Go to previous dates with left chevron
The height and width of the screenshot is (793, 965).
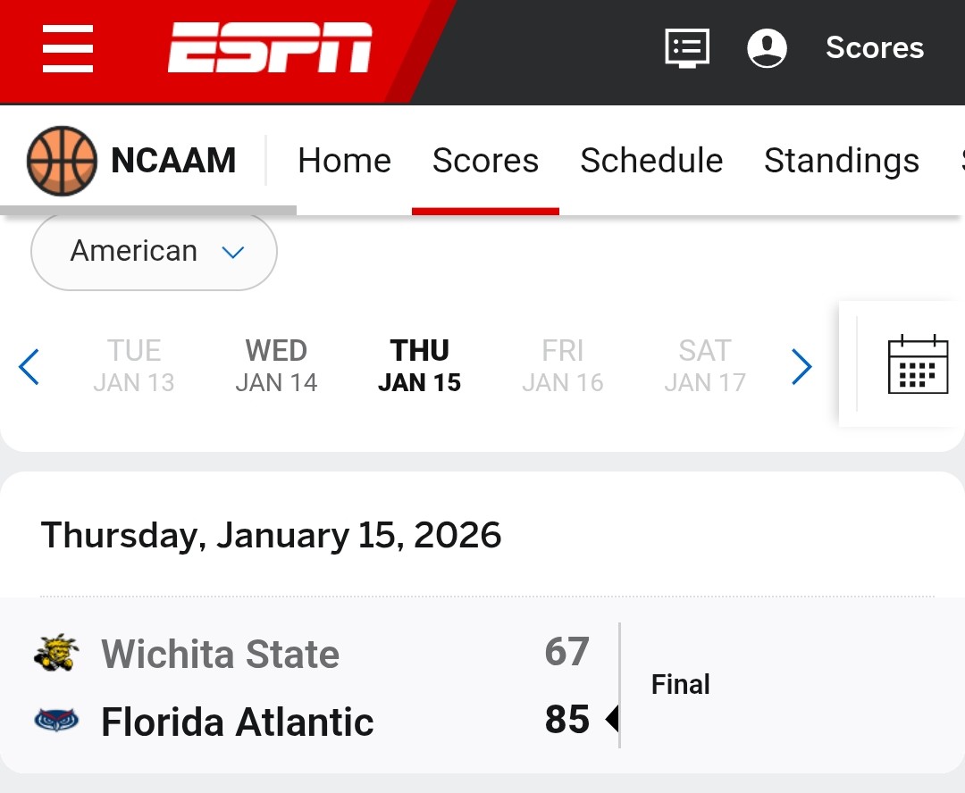29,366
